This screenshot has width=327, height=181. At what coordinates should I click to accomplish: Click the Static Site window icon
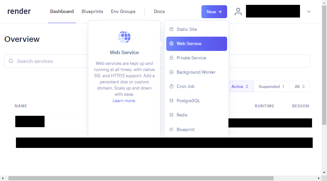[171, 29]
